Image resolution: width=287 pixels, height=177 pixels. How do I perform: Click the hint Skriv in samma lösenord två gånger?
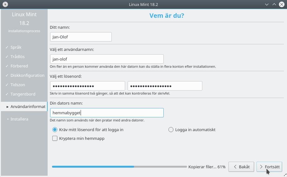coord(110,93)
